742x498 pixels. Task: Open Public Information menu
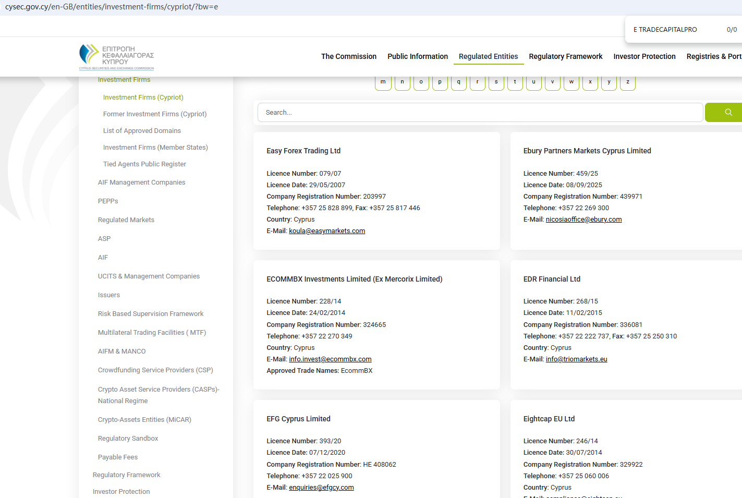[417, 56]
